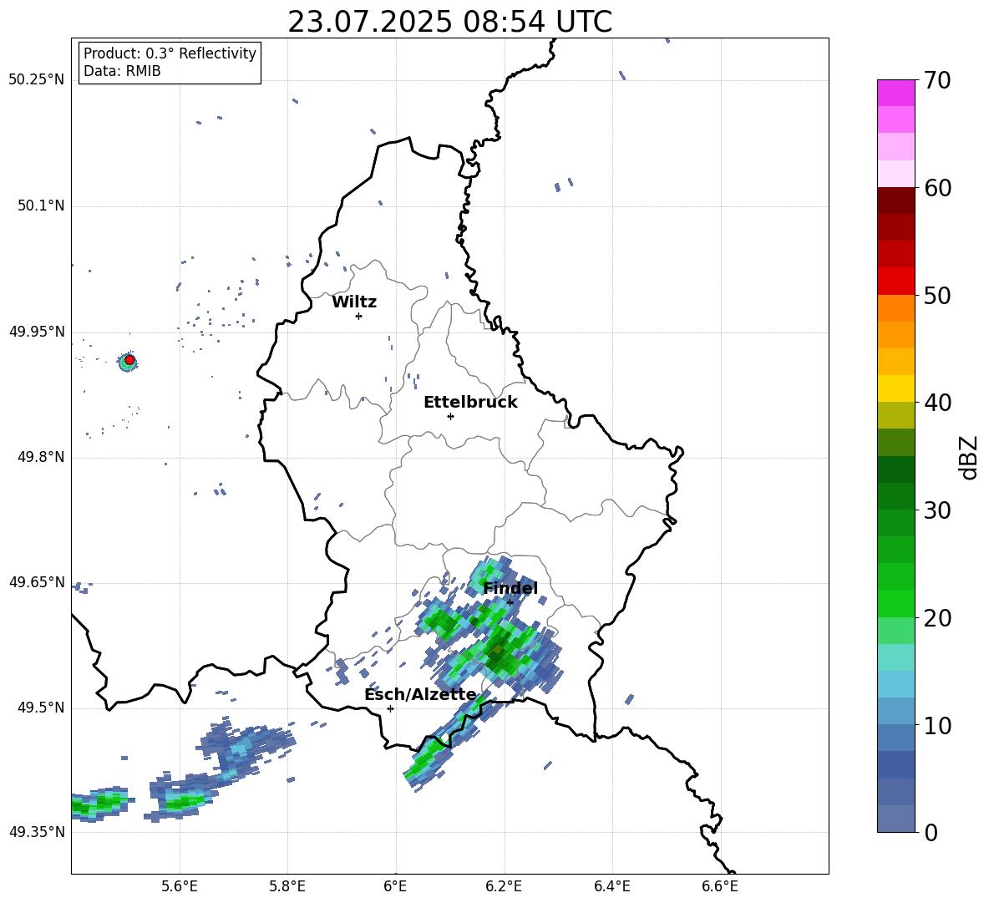Click the 49.5°N latitude label
This screenshot has height=903, width=989.
(42, 708)
